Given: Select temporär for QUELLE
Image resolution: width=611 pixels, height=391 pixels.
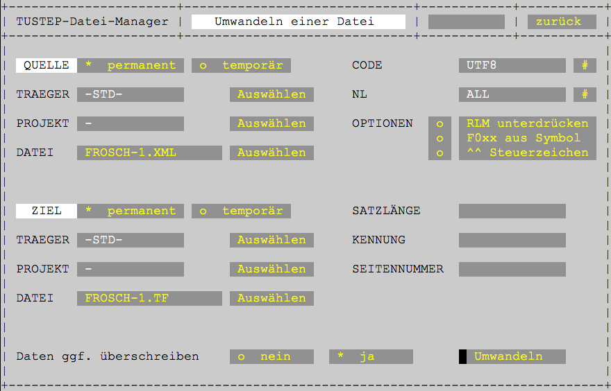Looking at the screenshot, I should (x=242, y=65).
